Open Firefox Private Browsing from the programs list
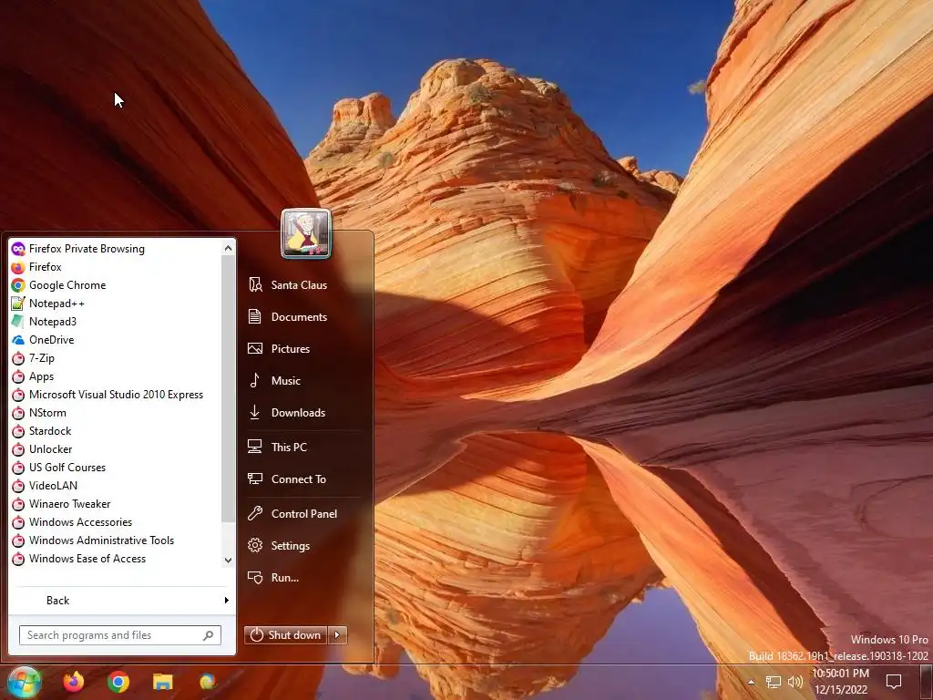Screen dimensions: 933x700 pyautogui.click(x=115, y=249)
